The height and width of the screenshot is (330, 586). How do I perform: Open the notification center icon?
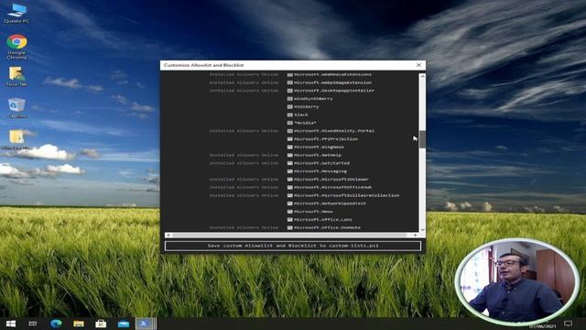568,324
